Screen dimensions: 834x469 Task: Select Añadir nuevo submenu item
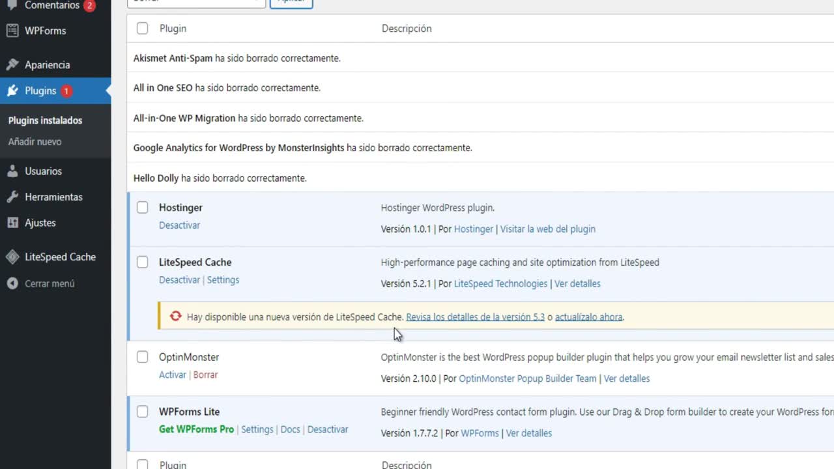(35, 141)
